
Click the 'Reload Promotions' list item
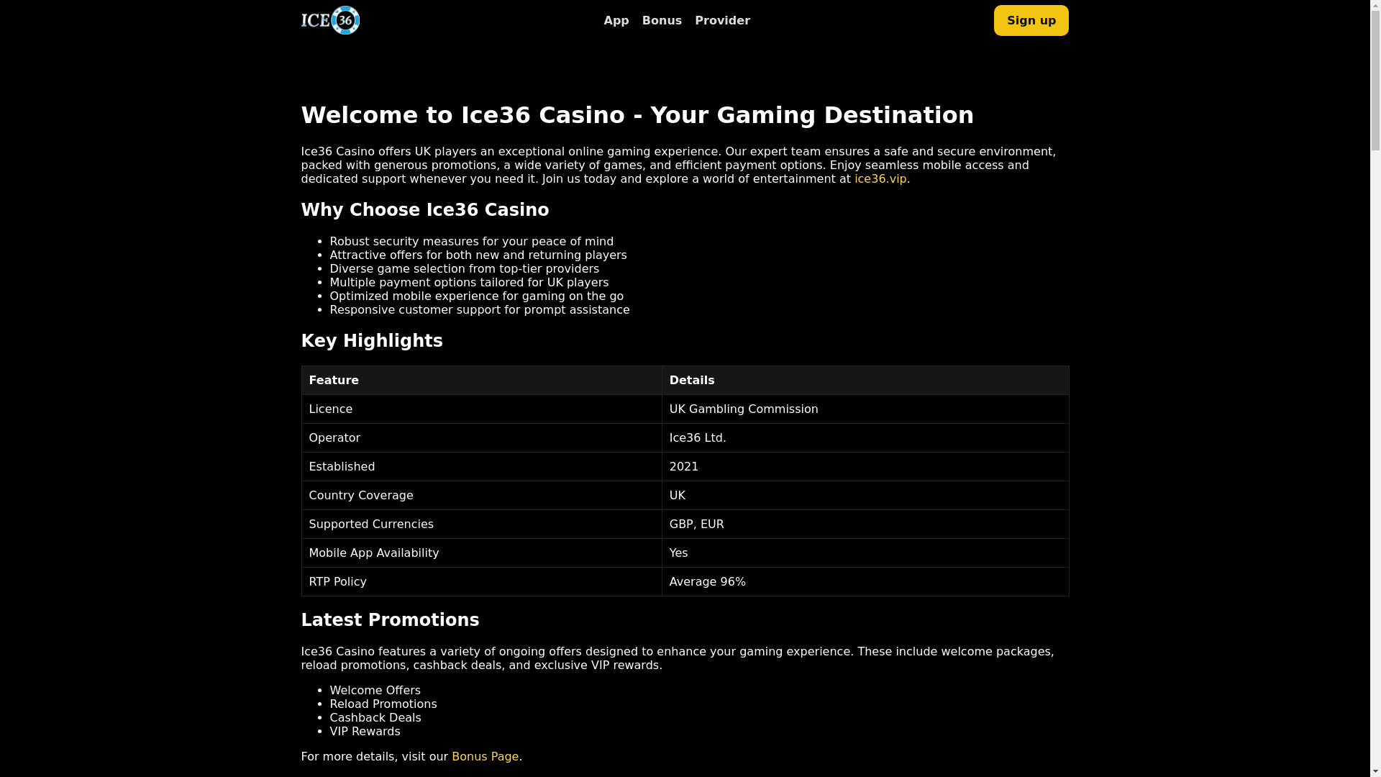coord(383,704)
